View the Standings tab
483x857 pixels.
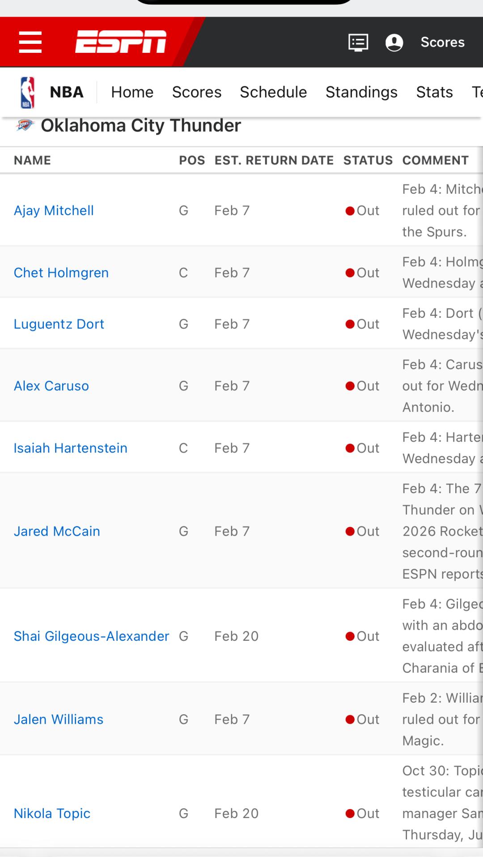pos(361,92)
